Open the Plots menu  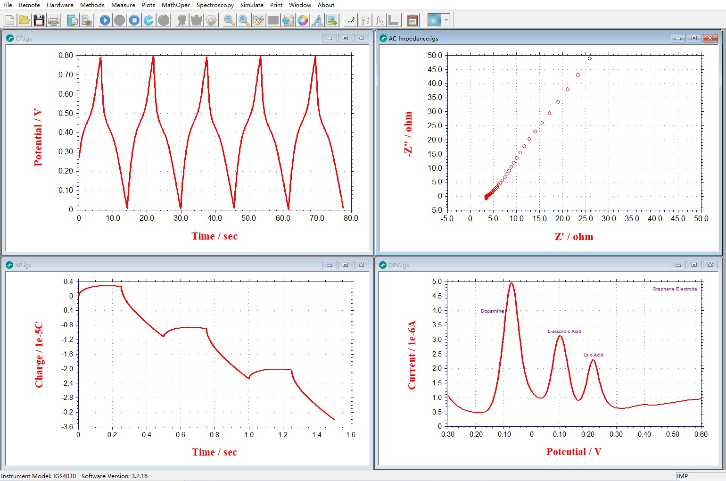coord(148,5)
